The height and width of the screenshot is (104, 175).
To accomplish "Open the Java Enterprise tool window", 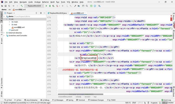I will [x=31, y=100].
